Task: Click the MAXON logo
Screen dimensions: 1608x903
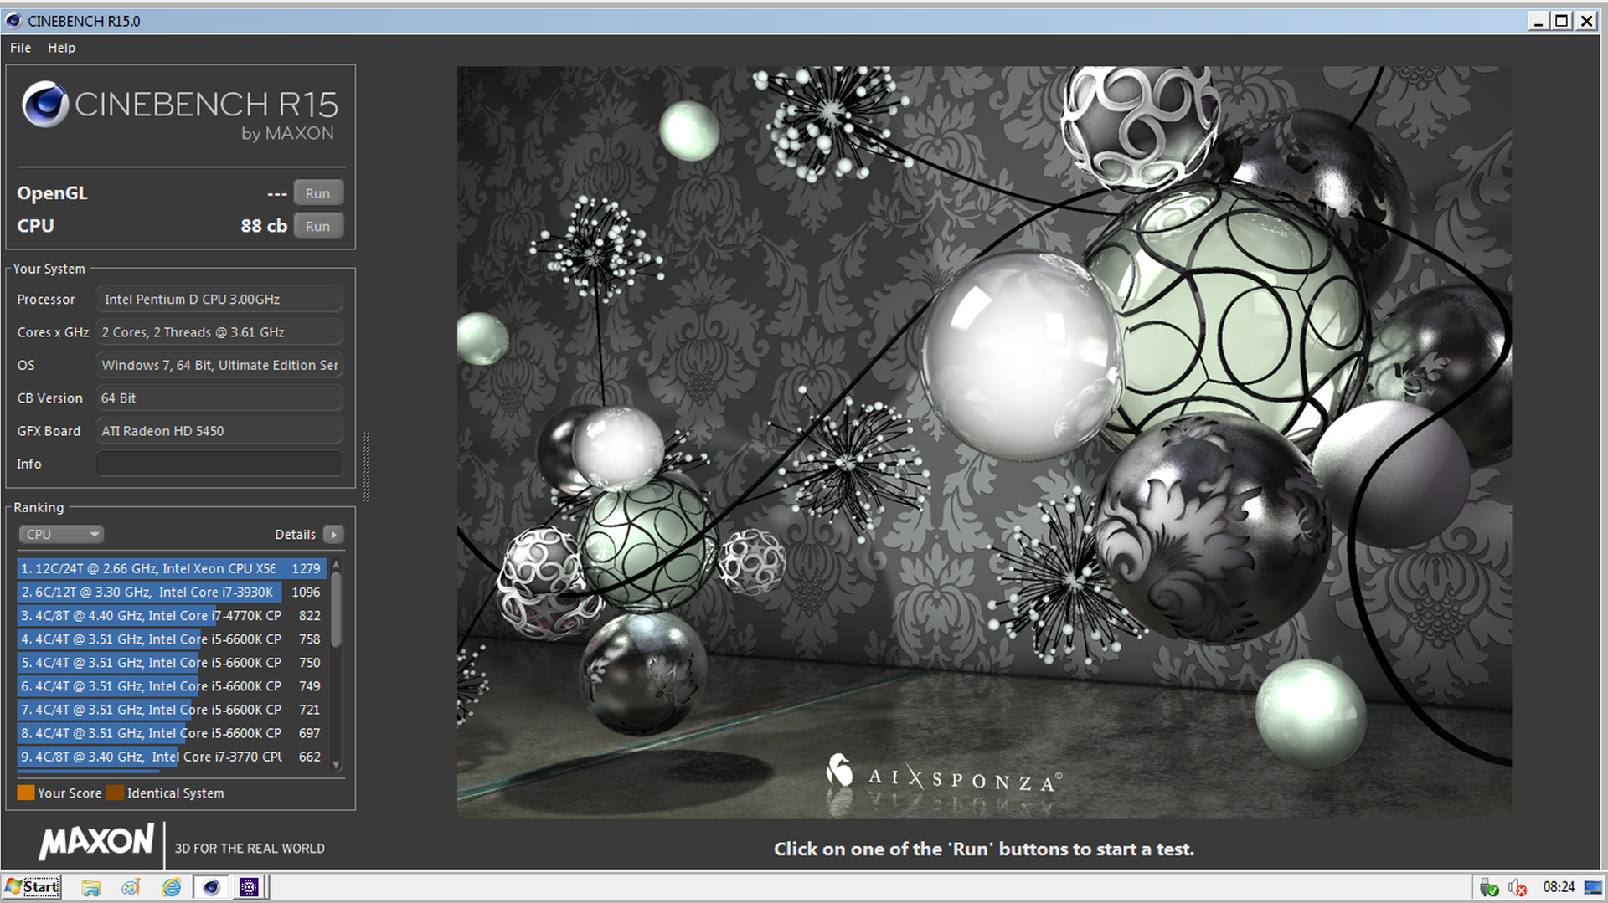Action: tap(97, 842)
